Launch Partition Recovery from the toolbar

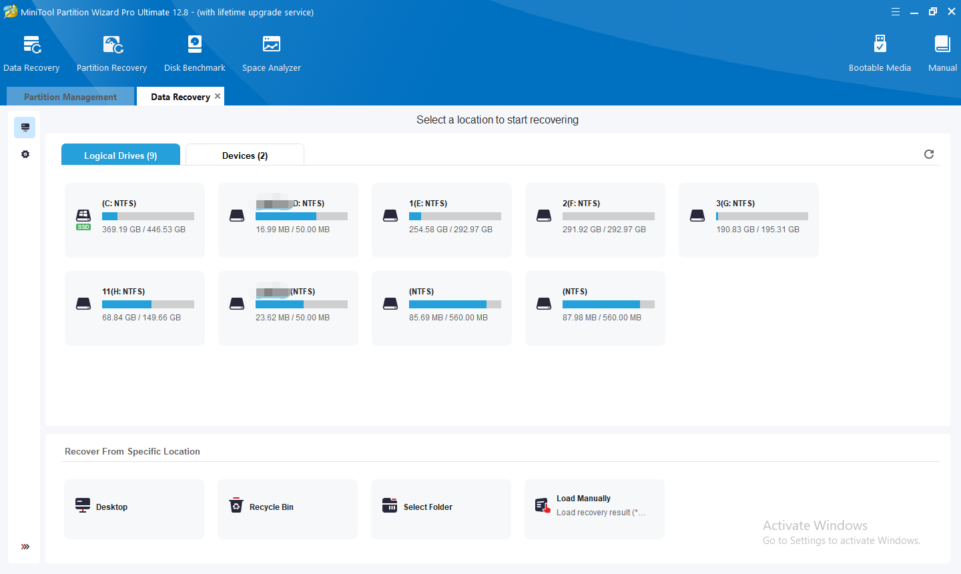tap(111, 53)
